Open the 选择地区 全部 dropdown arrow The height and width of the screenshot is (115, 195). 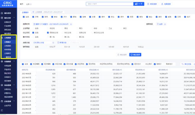(x=165, y=24)
